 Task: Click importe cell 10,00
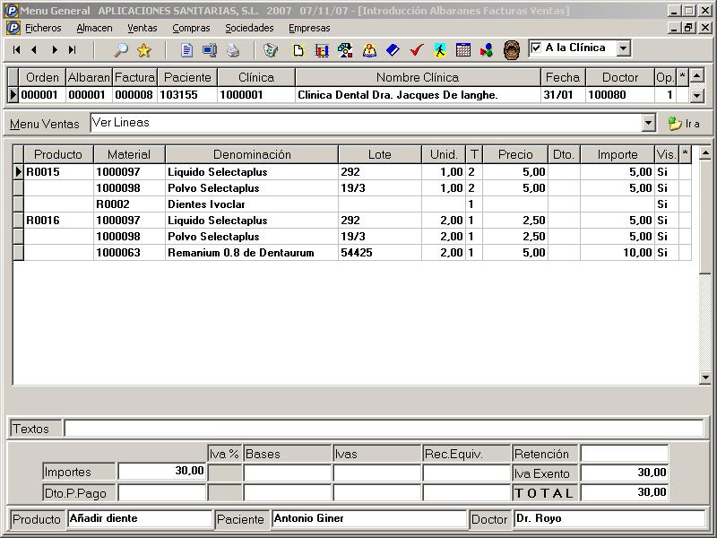[x=618, y=253]
